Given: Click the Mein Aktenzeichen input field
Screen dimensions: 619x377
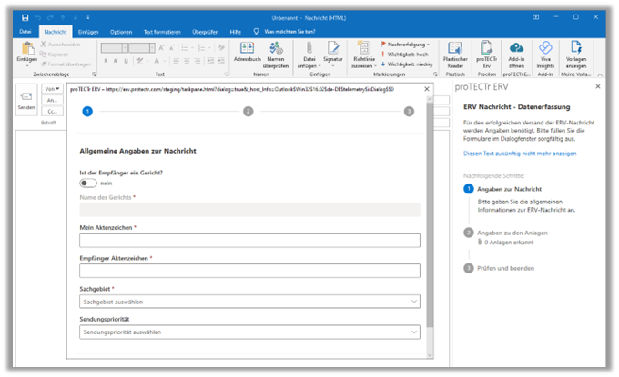Looking at the screenshot, I should pos(249,241).
